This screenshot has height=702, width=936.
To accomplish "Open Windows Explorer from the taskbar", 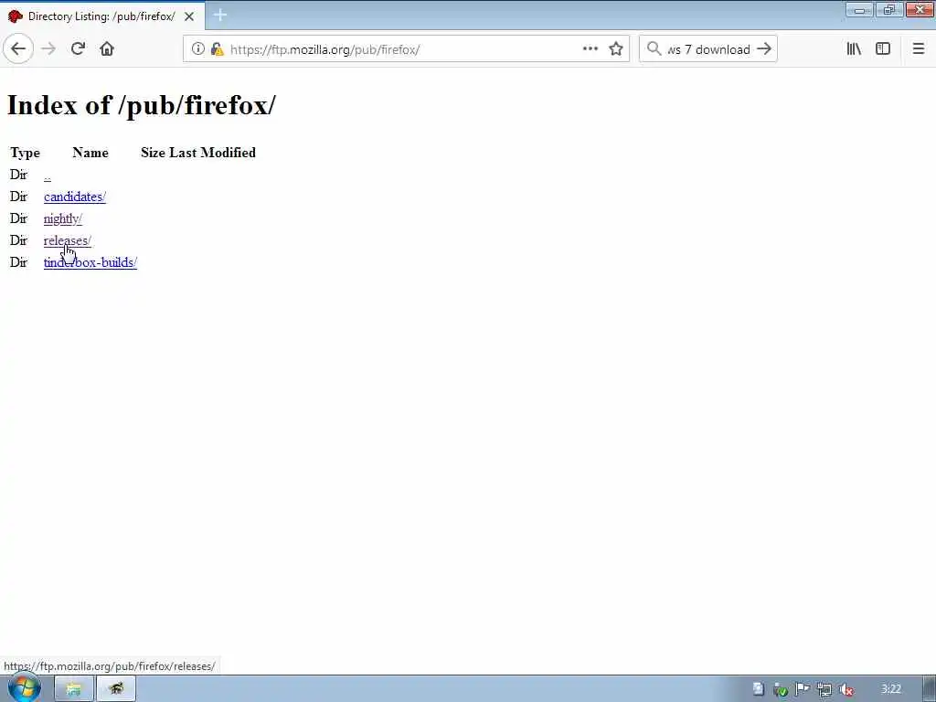I will point(73,689).
